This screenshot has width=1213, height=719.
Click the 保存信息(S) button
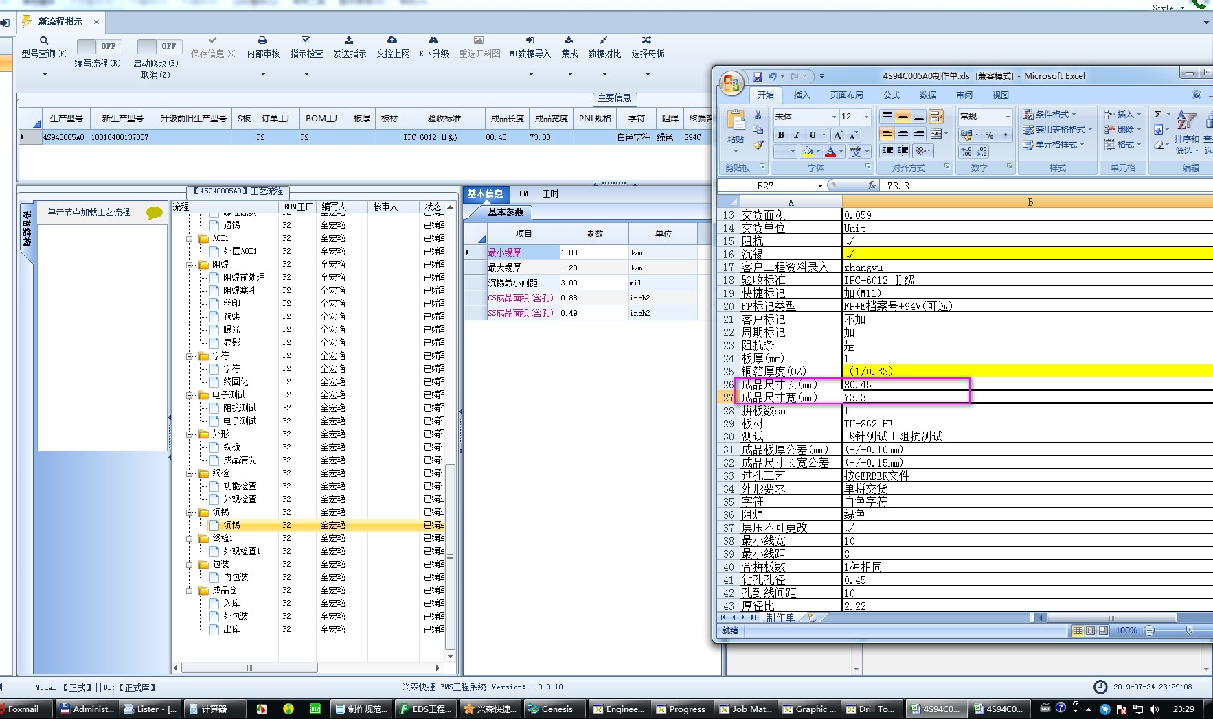point(214,47)
